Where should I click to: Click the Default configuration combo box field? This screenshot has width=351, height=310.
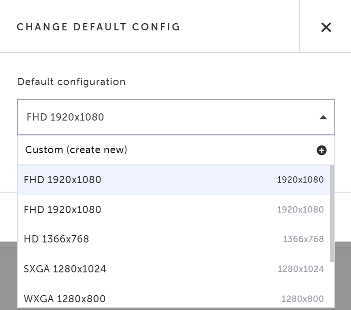pos(175,117)
